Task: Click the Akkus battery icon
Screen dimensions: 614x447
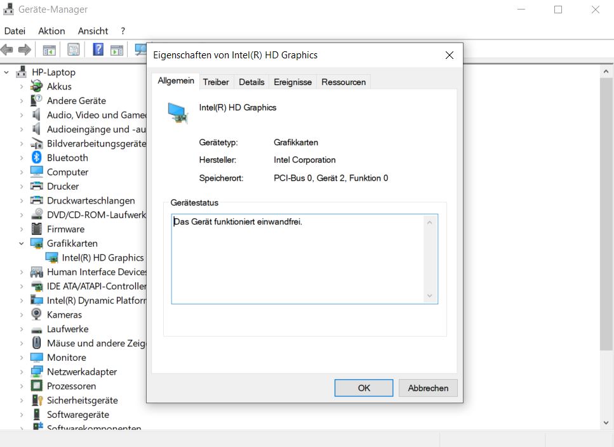Action: pos(36,86)
